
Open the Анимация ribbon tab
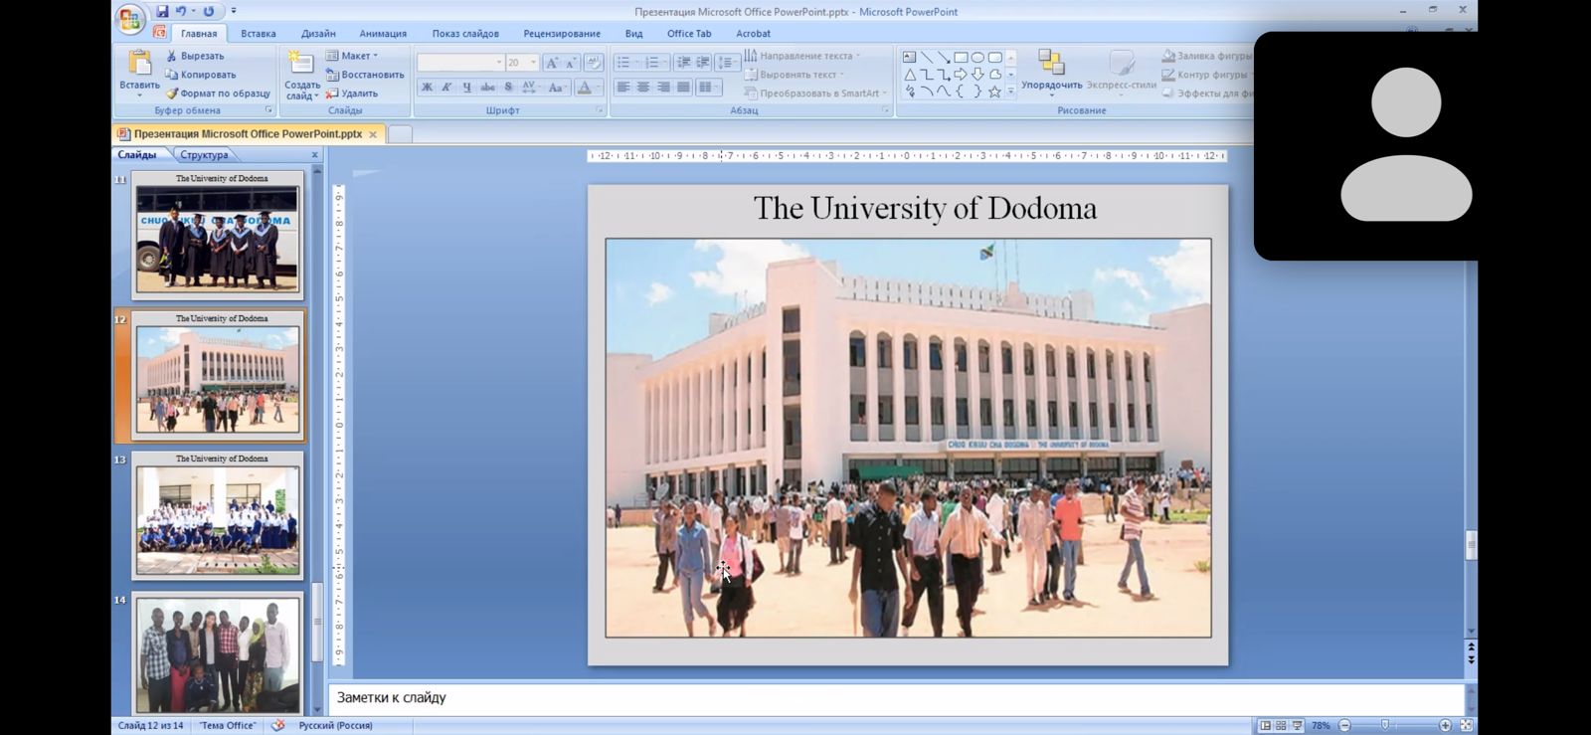click(383, 34)
